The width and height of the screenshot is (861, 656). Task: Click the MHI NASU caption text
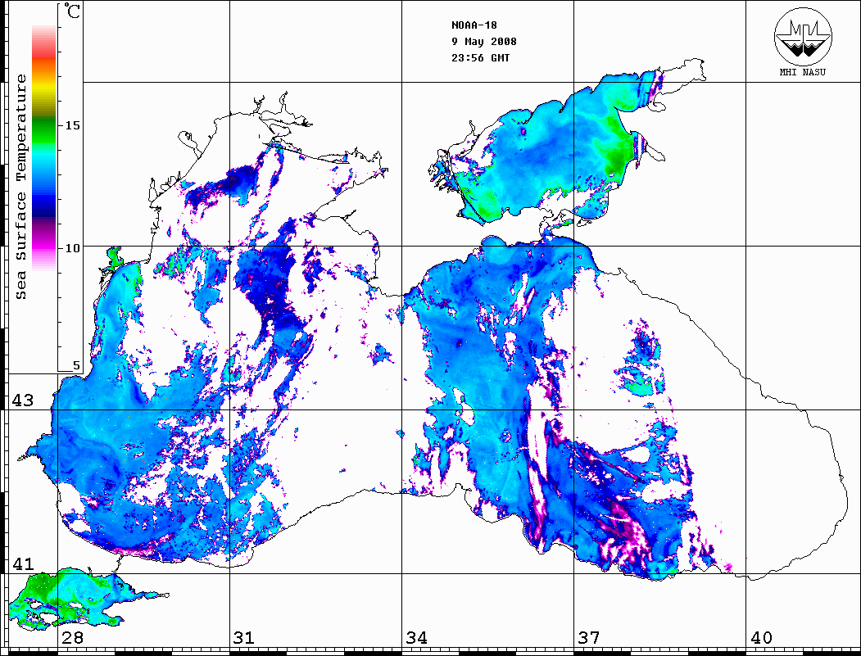[803, 72]
